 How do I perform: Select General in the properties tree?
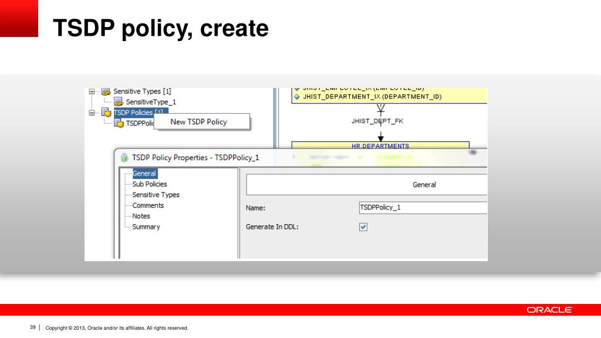pos(144,174)
